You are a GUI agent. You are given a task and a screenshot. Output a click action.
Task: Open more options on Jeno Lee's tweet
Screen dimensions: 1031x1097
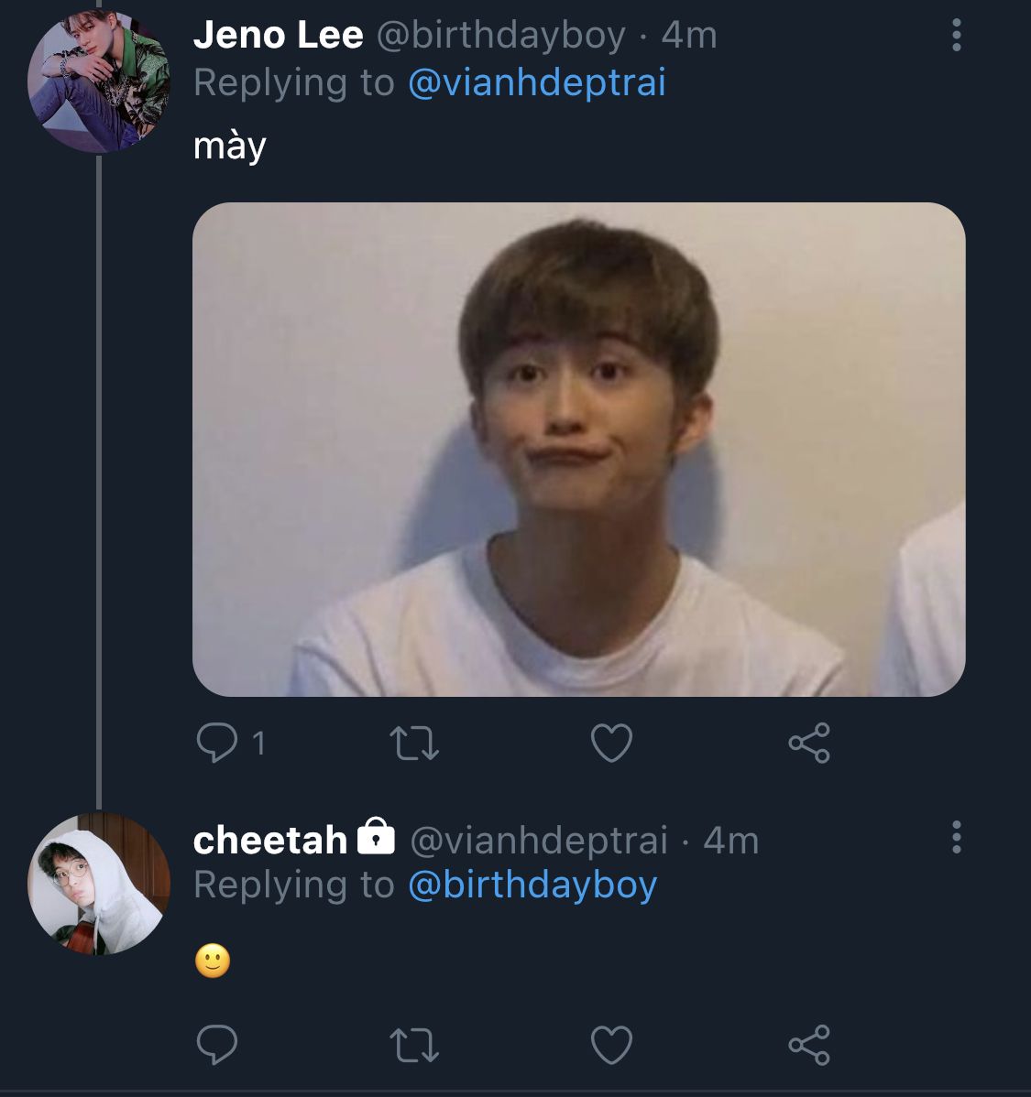pyautogui.click(x=957, y=36)
